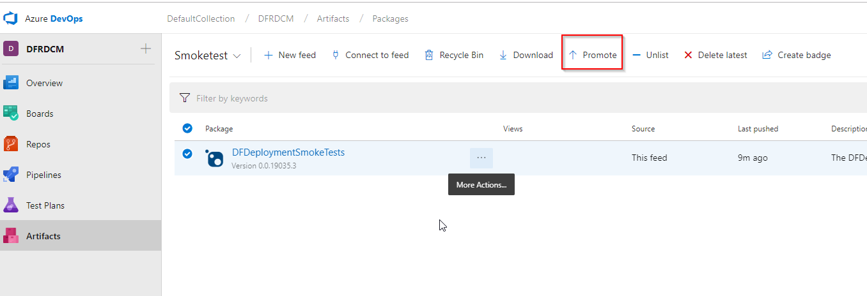867x296 pixels.
Task: Click the NuGet package icon
Action: 215,158
